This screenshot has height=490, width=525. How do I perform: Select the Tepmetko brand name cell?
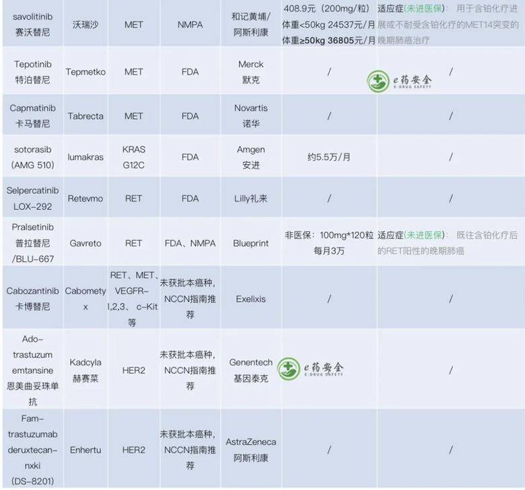click(x=86, y=72)
